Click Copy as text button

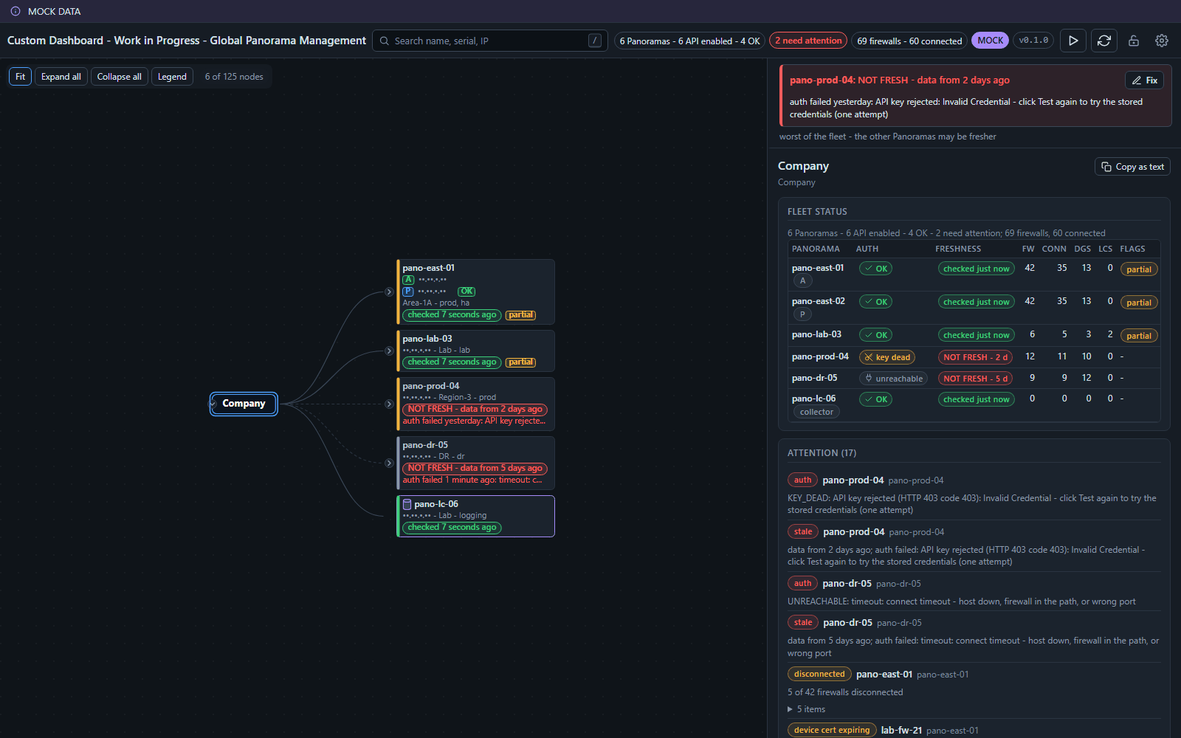(x=1132, y=167)
